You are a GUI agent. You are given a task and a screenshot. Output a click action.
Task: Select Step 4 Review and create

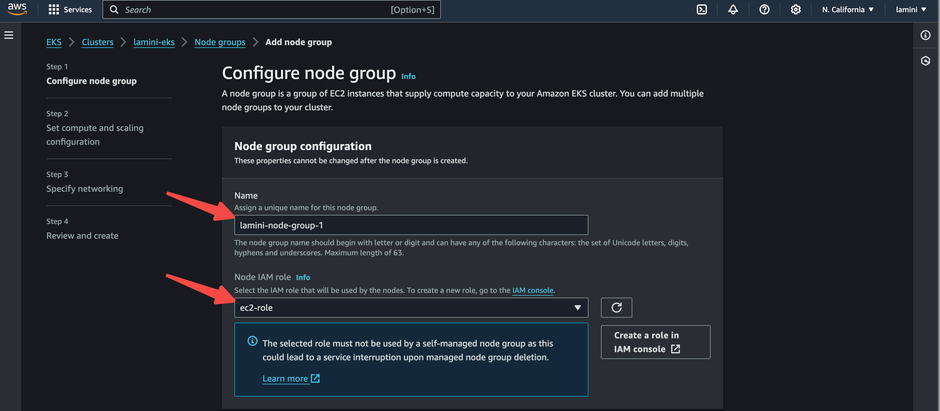82,236
